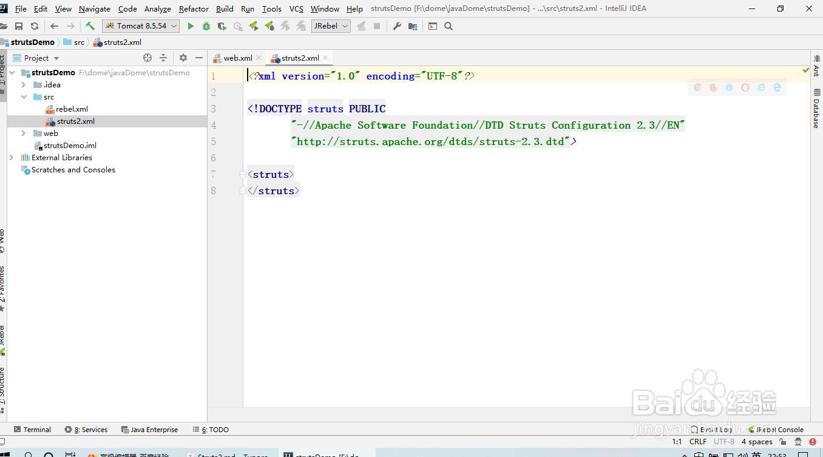The image size is (823, 457).
Task: Open the TODO tool window
Action: point(211,430)
